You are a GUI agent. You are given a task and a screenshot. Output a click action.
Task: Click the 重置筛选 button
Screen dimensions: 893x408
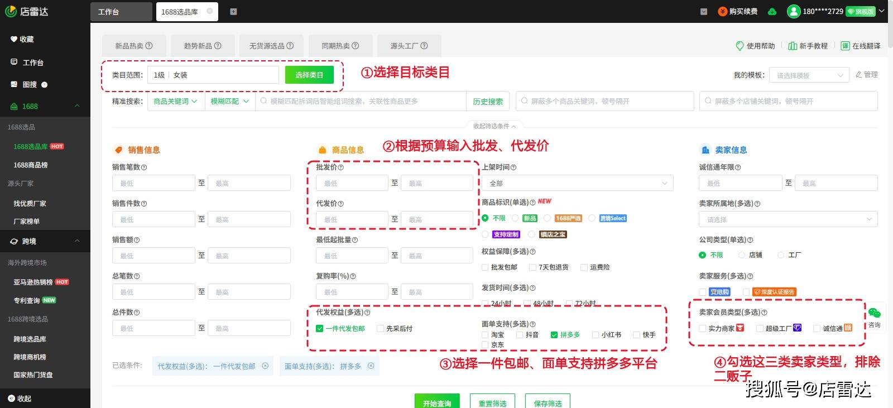tap(492, 402)
